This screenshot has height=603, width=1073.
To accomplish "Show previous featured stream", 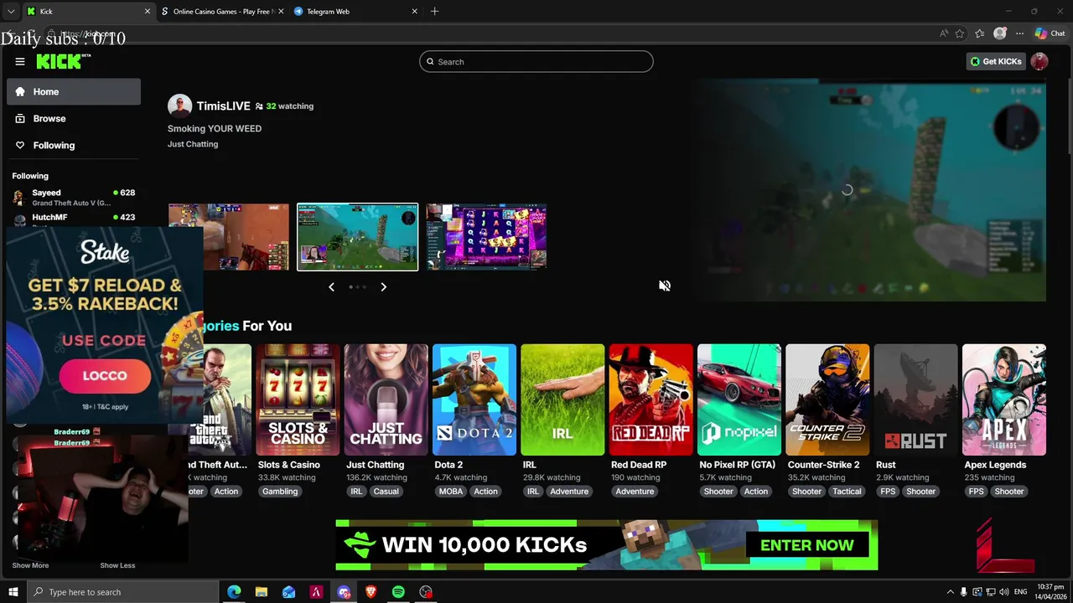I will 331,286.
